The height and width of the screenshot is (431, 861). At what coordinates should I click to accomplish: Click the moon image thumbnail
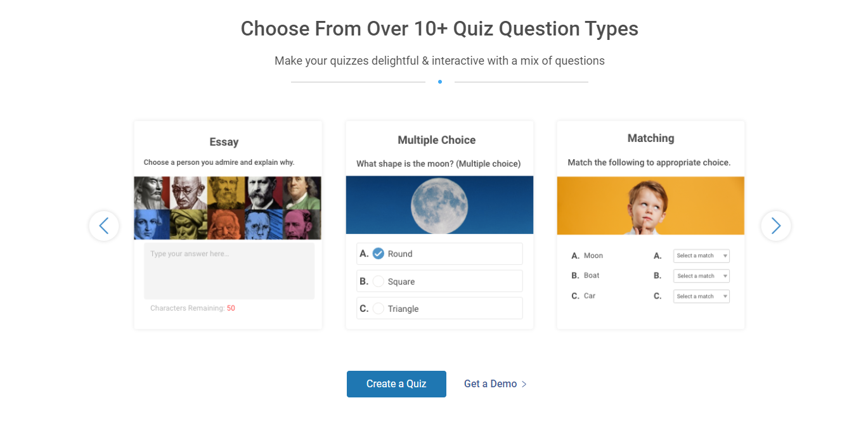click(439, 205)
